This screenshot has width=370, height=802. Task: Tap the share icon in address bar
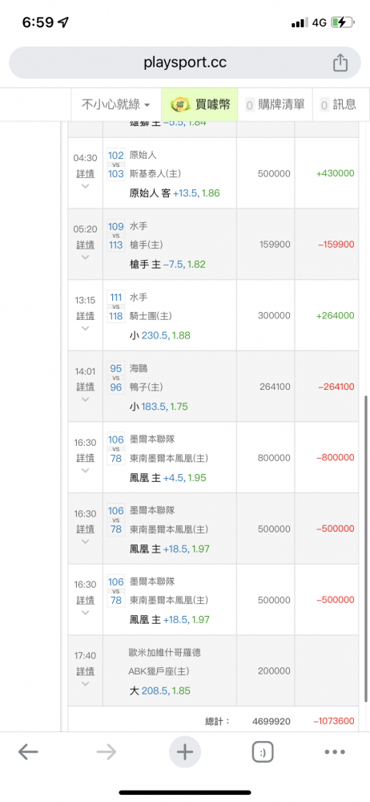click(340, 63)
